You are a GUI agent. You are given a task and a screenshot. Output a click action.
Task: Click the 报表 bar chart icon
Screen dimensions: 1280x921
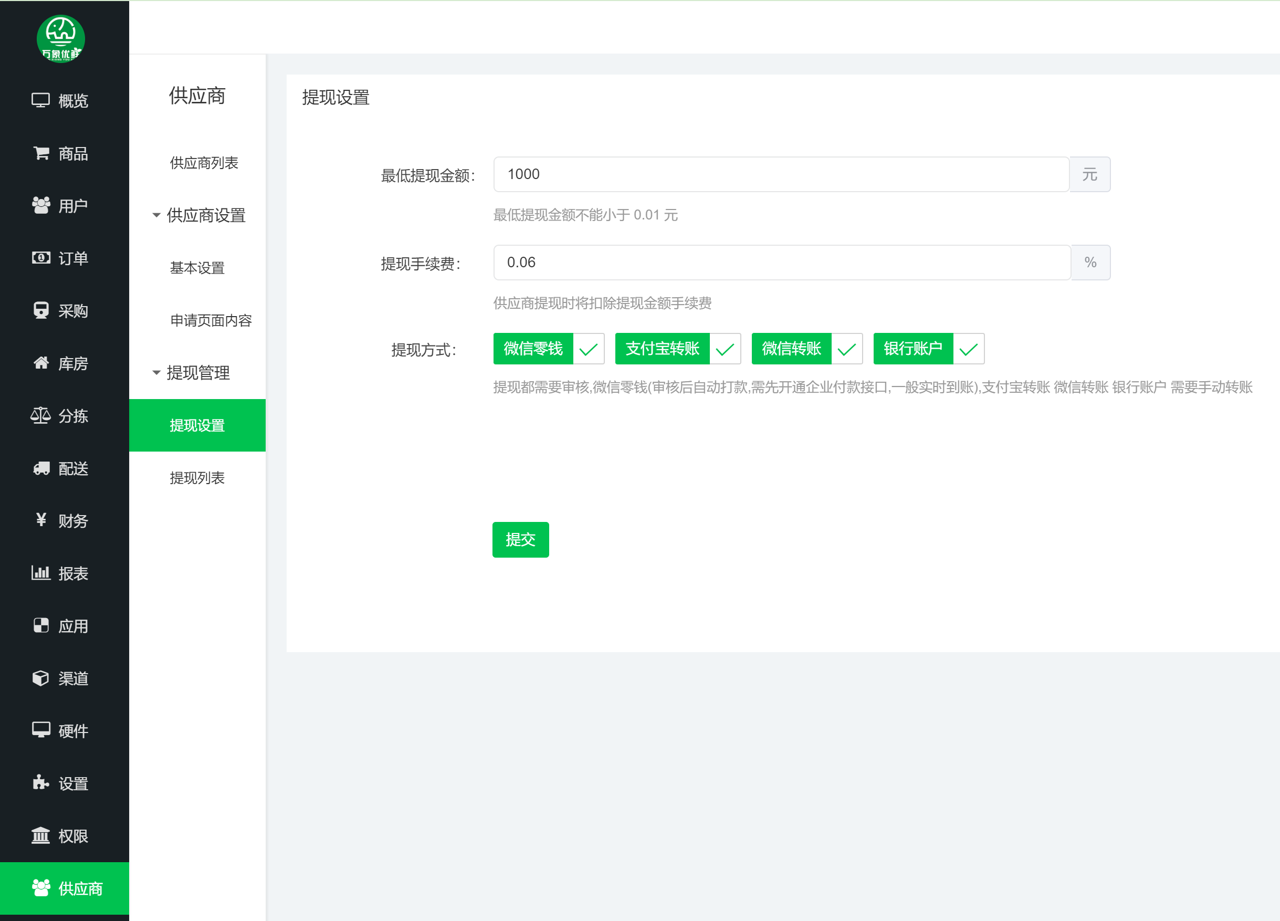pyautogui.click(x=40, y=573)
